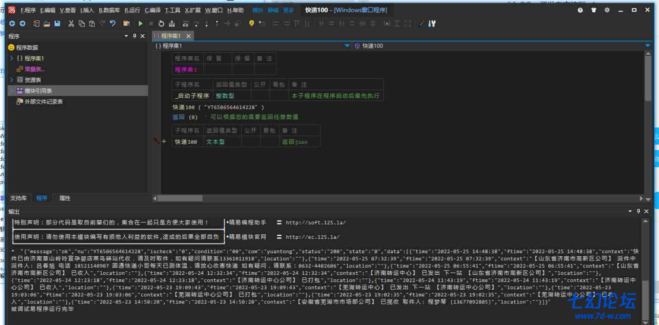Click the pen-shaped toolbar icon beside the wrench
Image resolution: width=659 pixels, height=325 pixels.
click(x=422, y=24)
